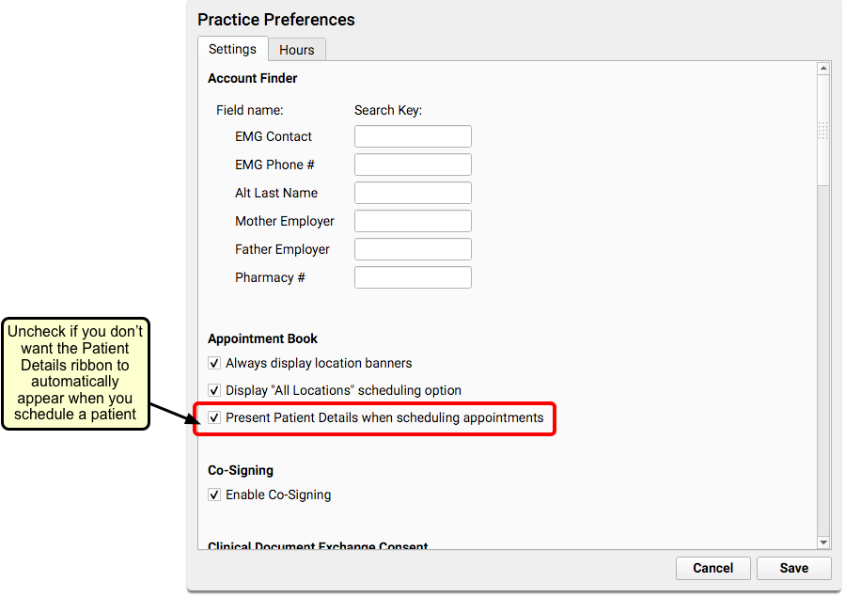Click the Father Employer search key field
Image resolution: width=845 pixels, height=597 pixels.
click(x=413, y=249)
